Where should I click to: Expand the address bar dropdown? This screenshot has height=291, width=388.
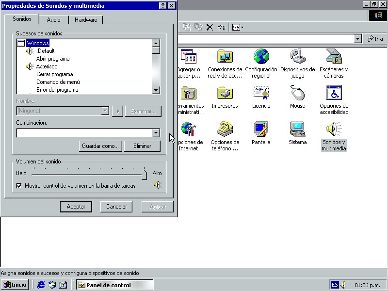tap(357, 39)
